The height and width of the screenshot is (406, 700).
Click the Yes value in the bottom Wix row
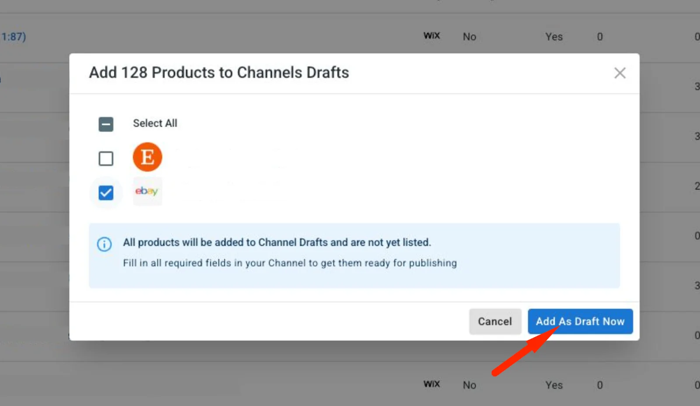click(x=554, y=385)
